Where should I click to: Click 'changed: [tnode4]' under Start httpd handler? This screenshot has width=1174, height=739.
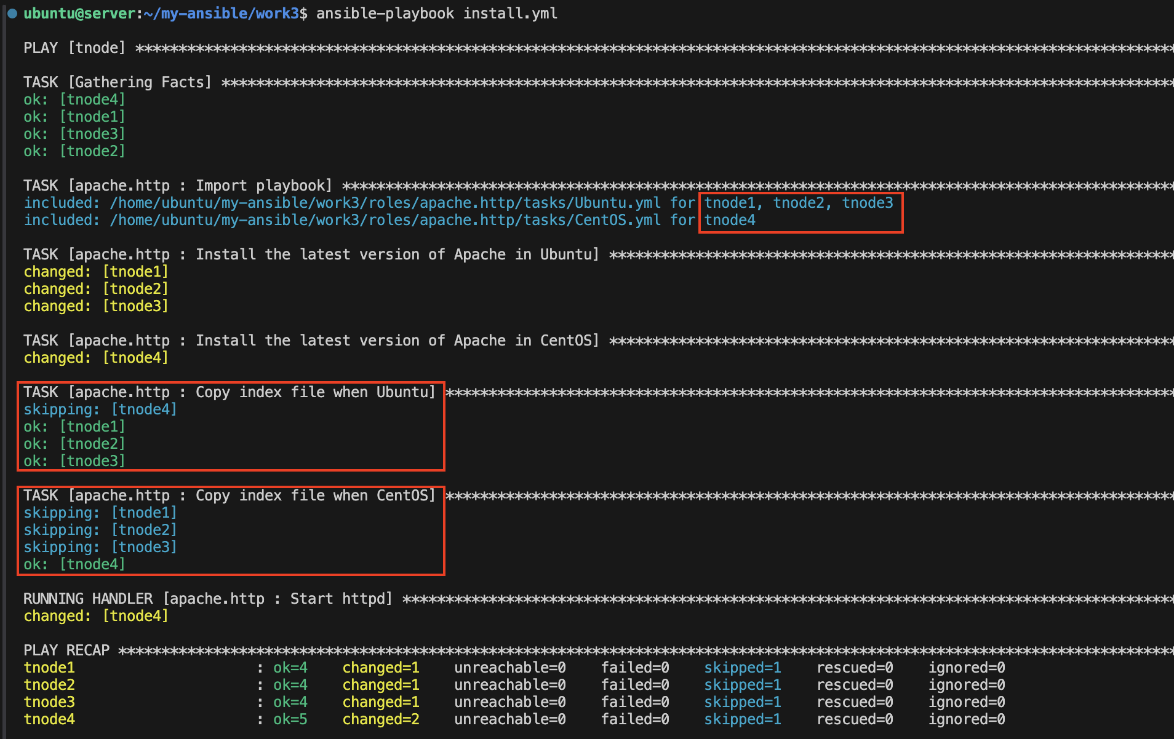pos(96,616)
